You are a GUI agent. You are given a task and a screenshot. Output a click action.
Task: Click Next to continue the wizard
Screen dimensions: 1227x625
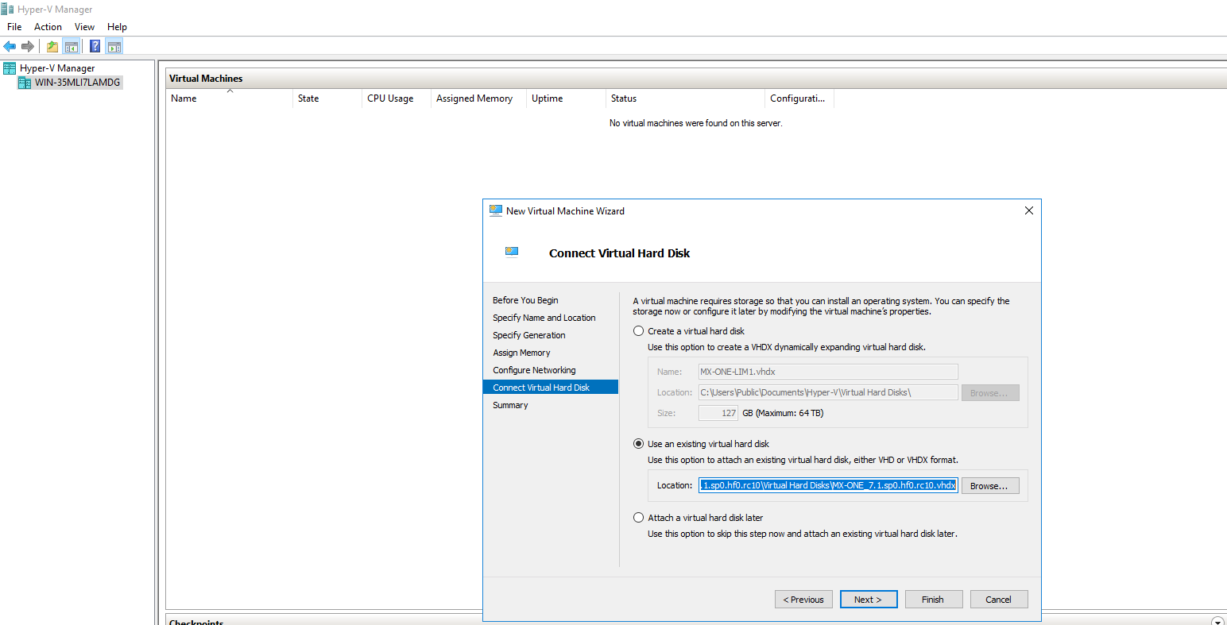(x=868, y=600)
